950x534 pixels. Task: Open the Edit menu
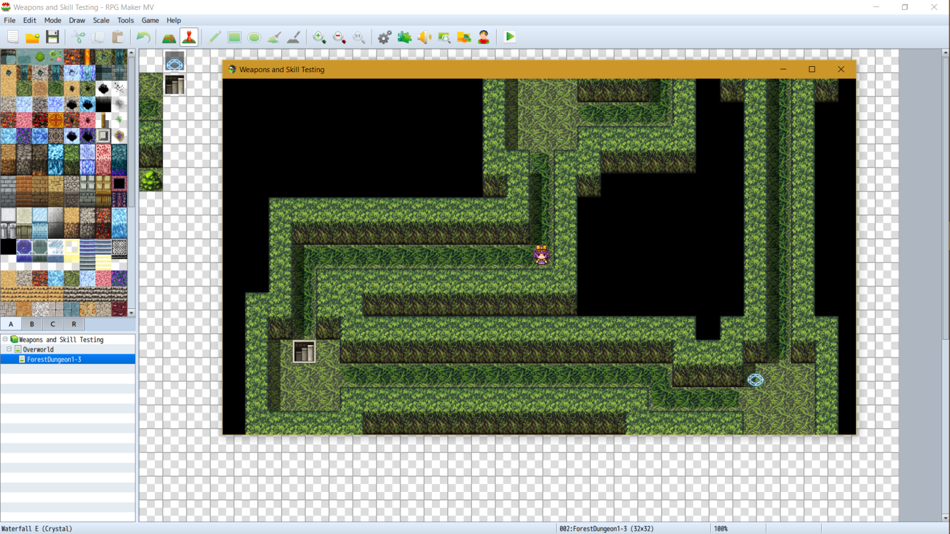29,21
